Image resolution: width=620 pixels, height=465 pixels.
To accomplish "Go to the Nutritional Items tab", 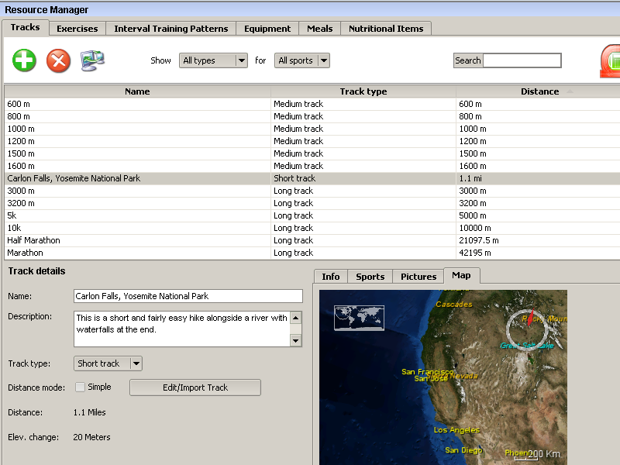I will [x=386, y=29].
